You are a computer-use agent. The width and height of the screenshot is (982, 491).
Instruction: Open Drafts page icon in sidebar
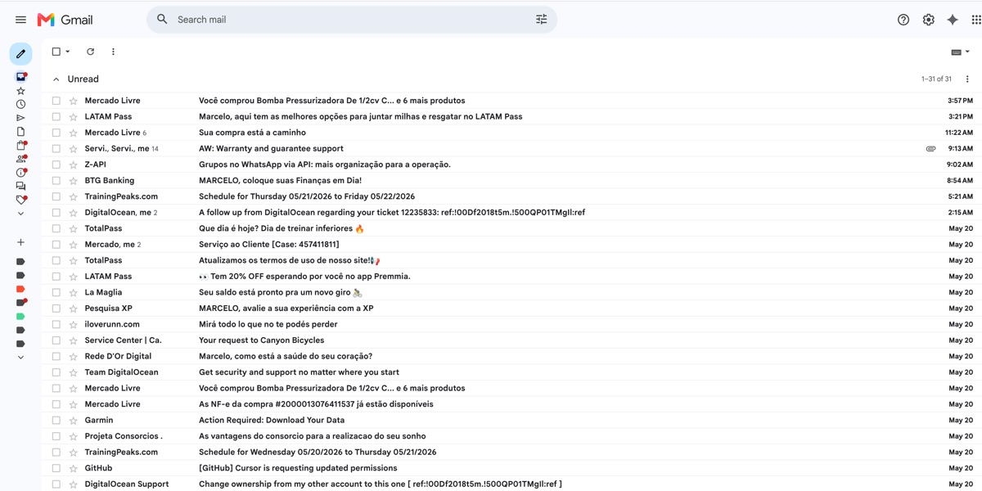(x=20, y=132)
